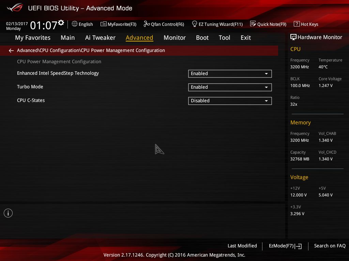Screen dimensions: 349x261
Task: Click the 01:07 clock display
Action: [x=44, y=25]
